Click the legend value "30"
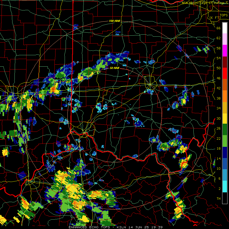The height and width of the screenshot is (229, 229). coord(219,118)
